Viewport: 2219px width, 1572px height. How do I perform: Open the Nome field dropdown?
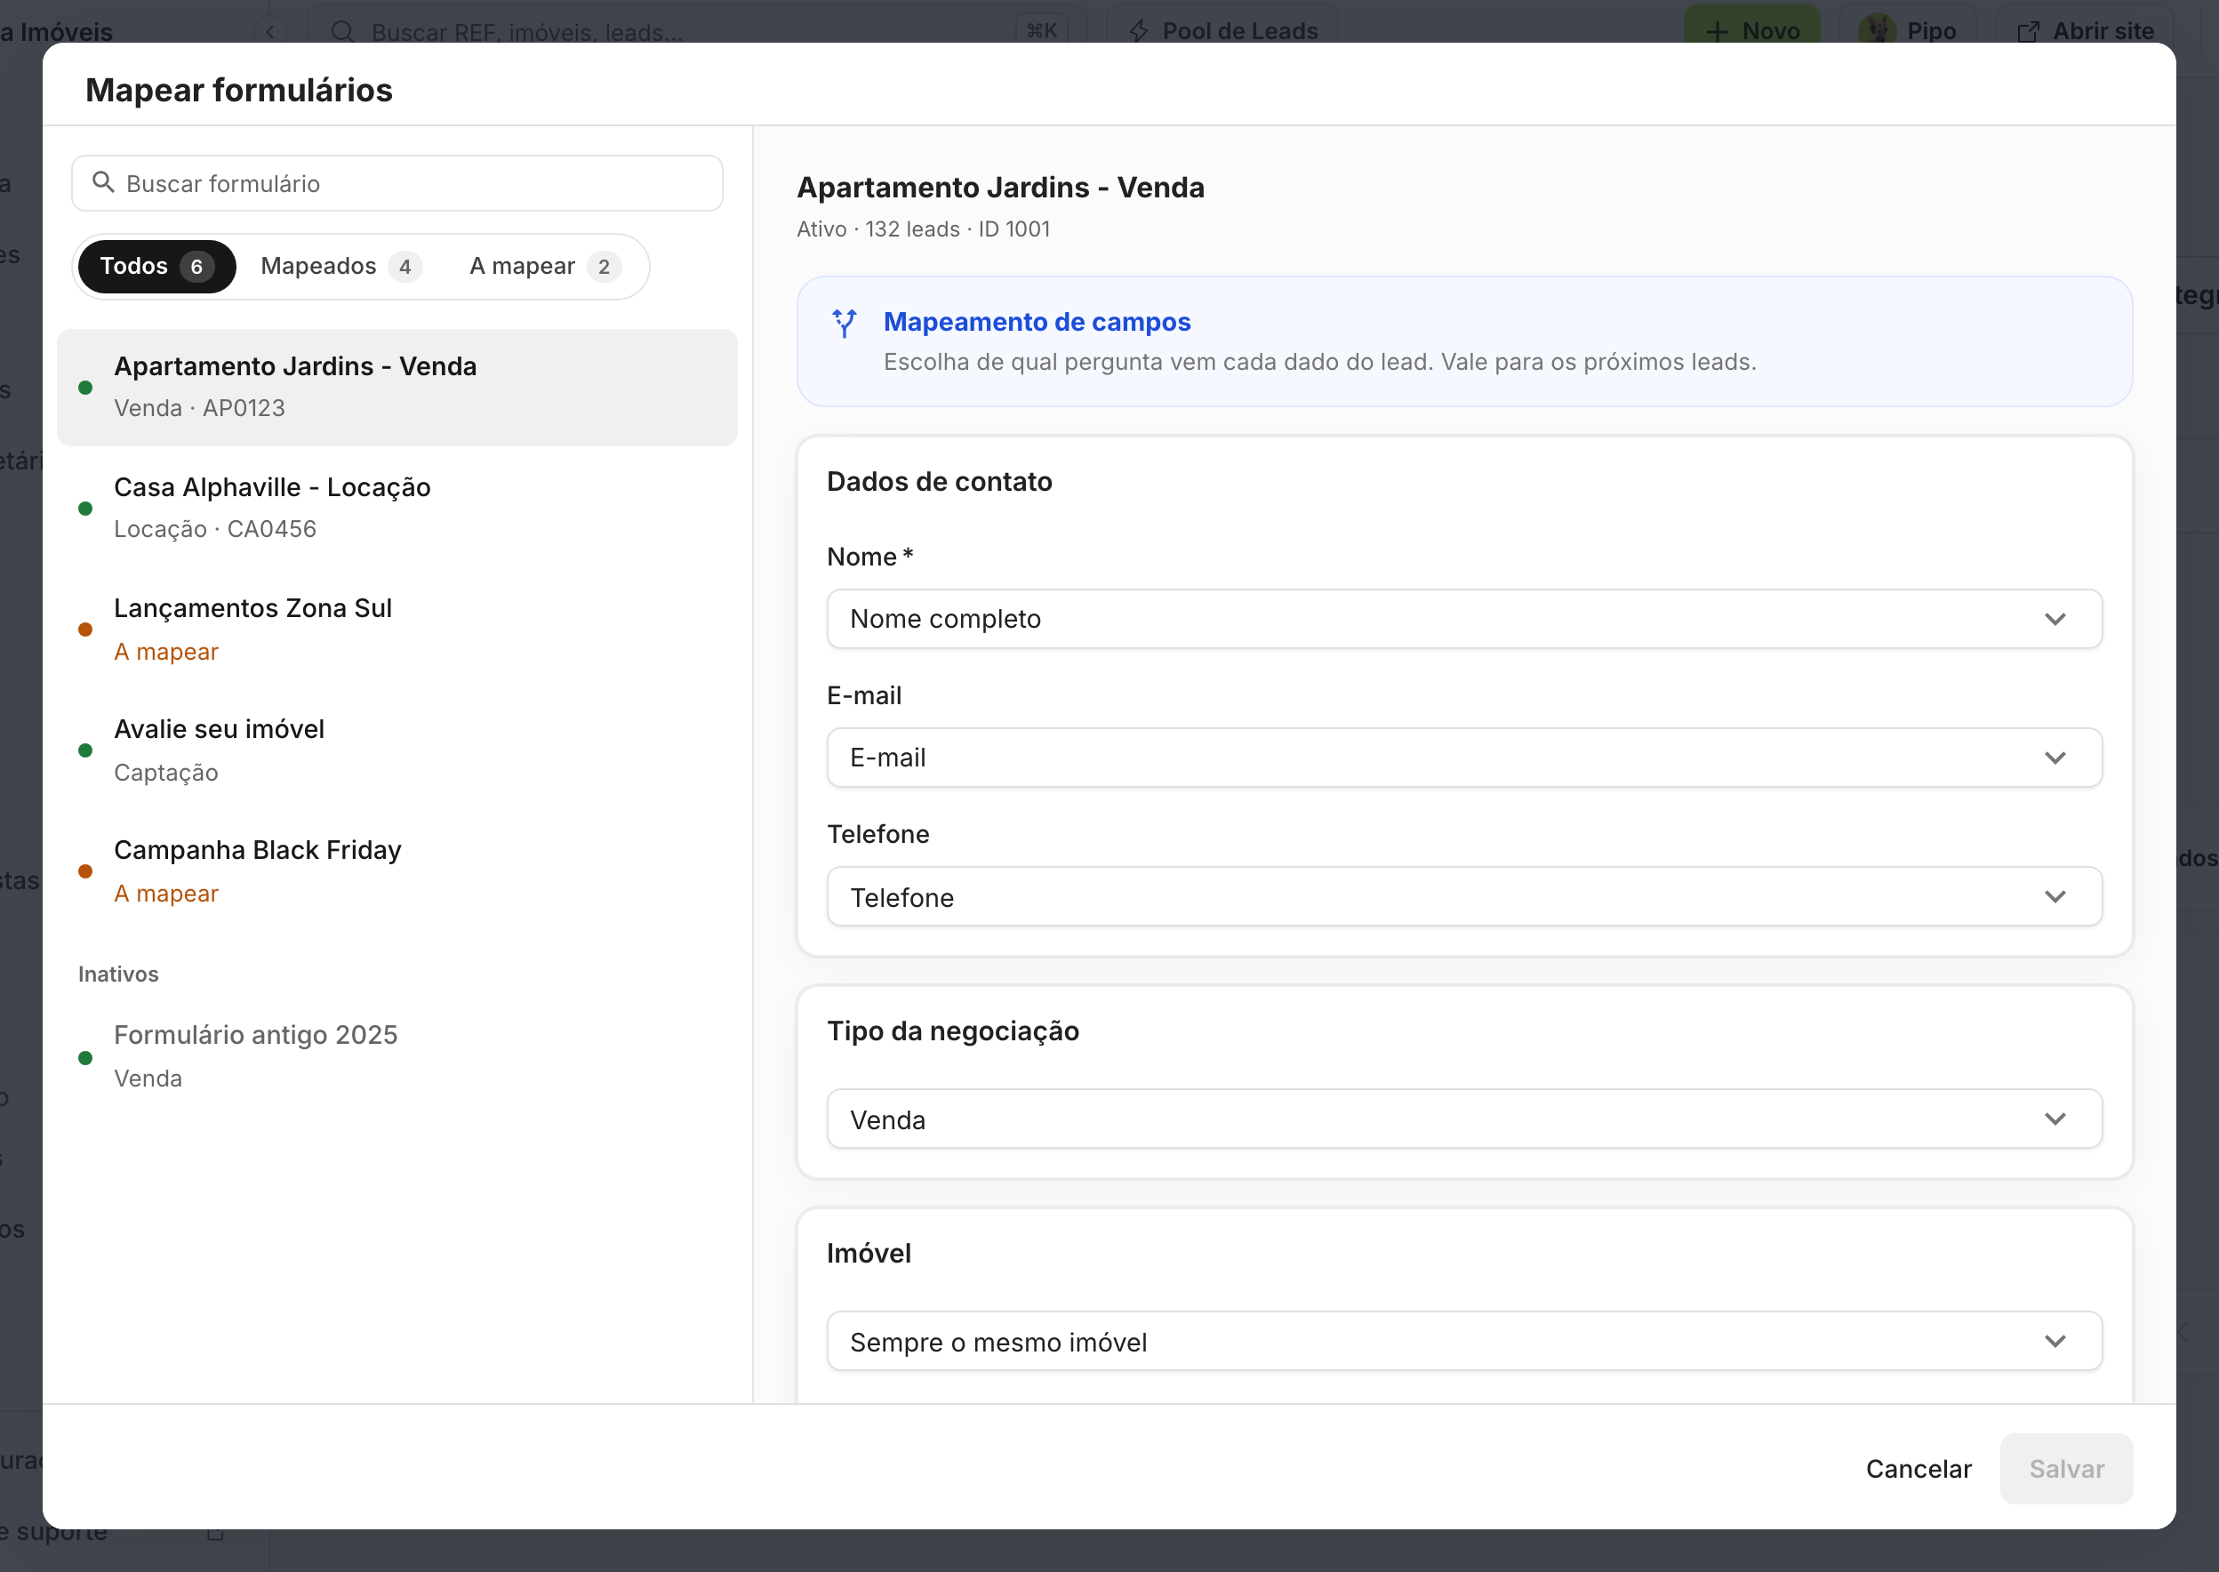pos(1463,619)
